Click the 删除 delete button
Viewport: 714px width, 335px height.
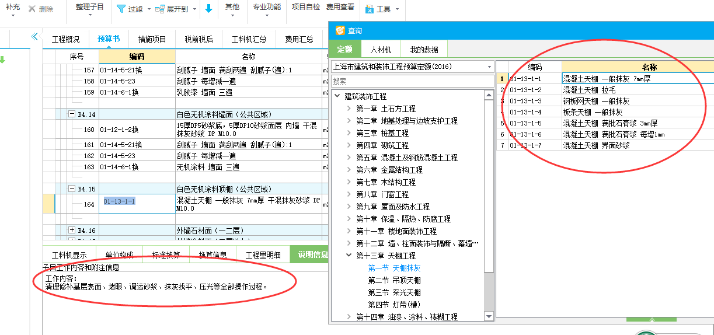40,9
